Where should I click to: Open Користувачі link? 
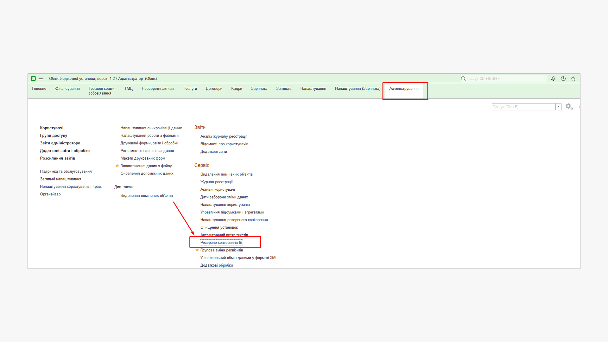(x=52, y=128)
